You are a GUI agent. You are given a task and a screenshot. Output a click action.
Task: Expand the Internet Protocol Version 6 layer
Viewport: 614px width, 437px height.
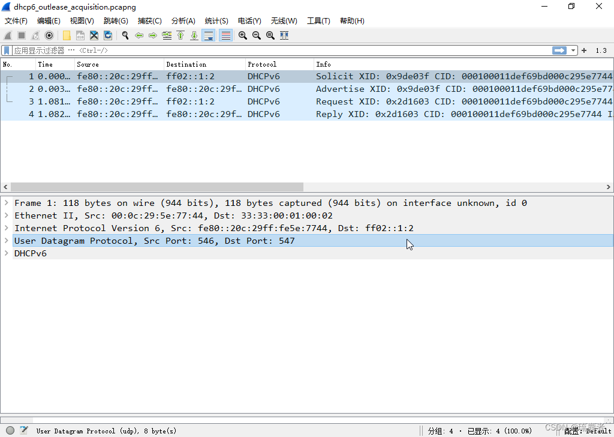click(x=7, y=228)
